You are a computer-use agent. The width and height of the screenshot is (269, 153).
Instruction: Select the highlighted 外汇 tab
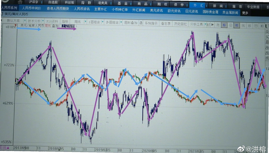click(x=198, y=5)
